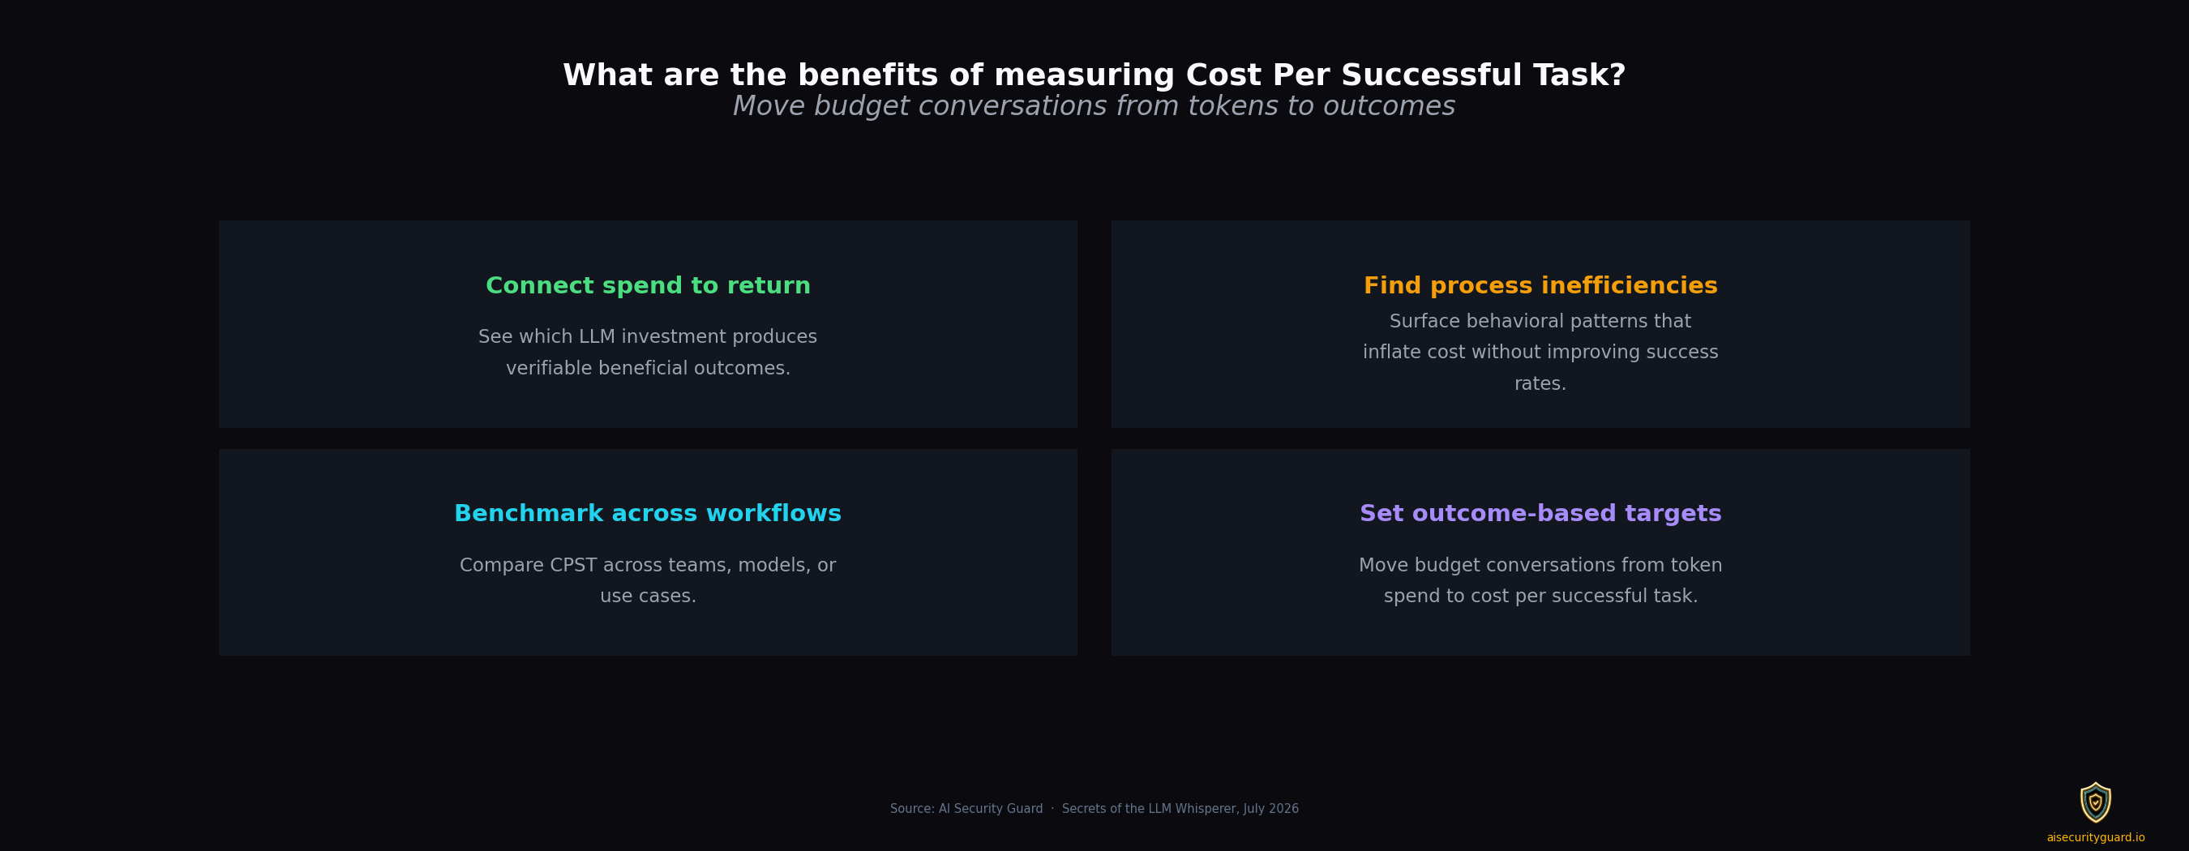Click the Set outcome-based targets heading
The image size is (2189, 851).
1540,514
